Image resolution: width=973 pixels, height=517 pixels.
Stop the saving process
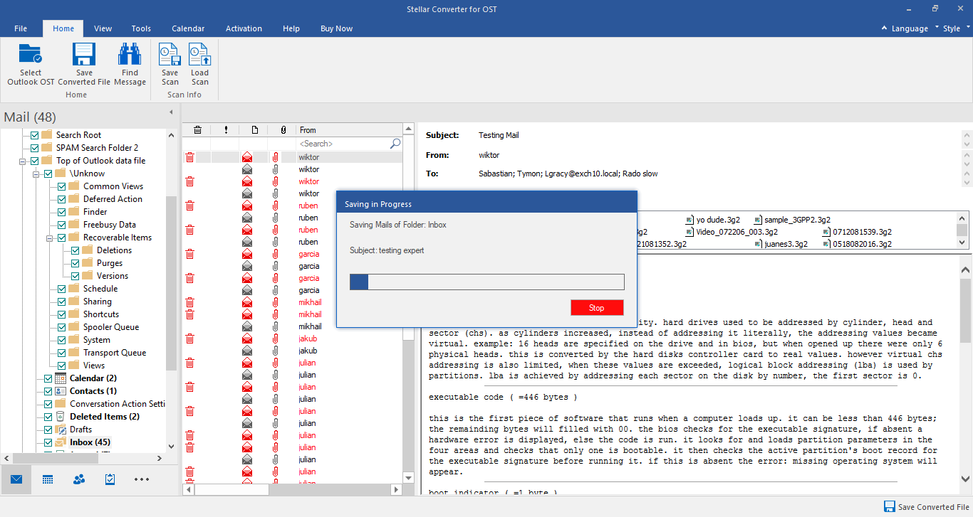point(597,308)
